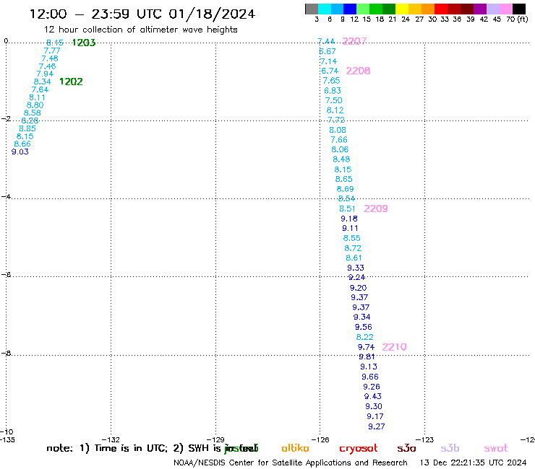This screenshot has height=469, width=535.
Task: Click the wave height value 9.34
Action: (362, 317)
